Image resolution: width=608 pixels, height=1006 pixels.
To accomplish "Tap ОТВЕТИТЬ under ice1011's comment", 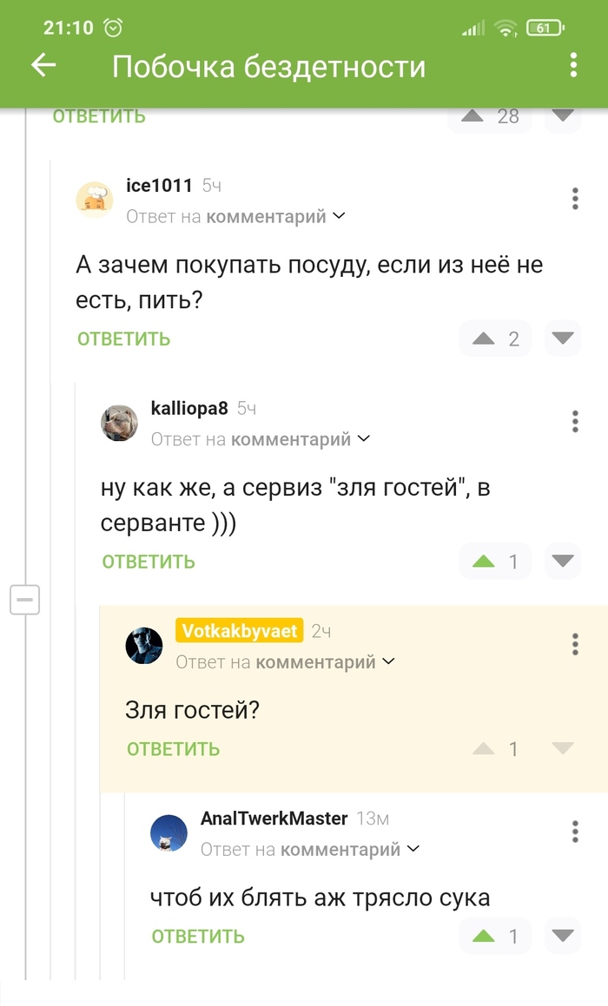I will click(x=122, y=339).
